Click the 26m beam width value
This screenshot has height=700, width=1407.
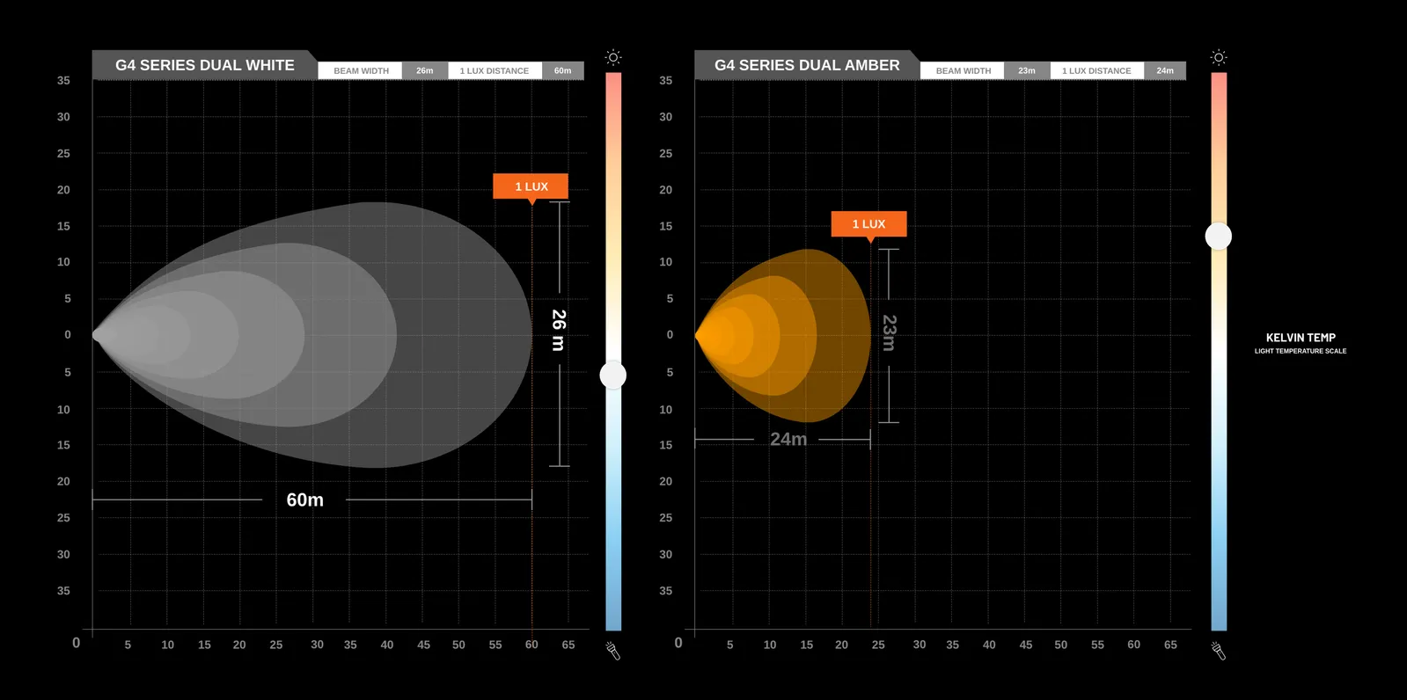[425, 71]
